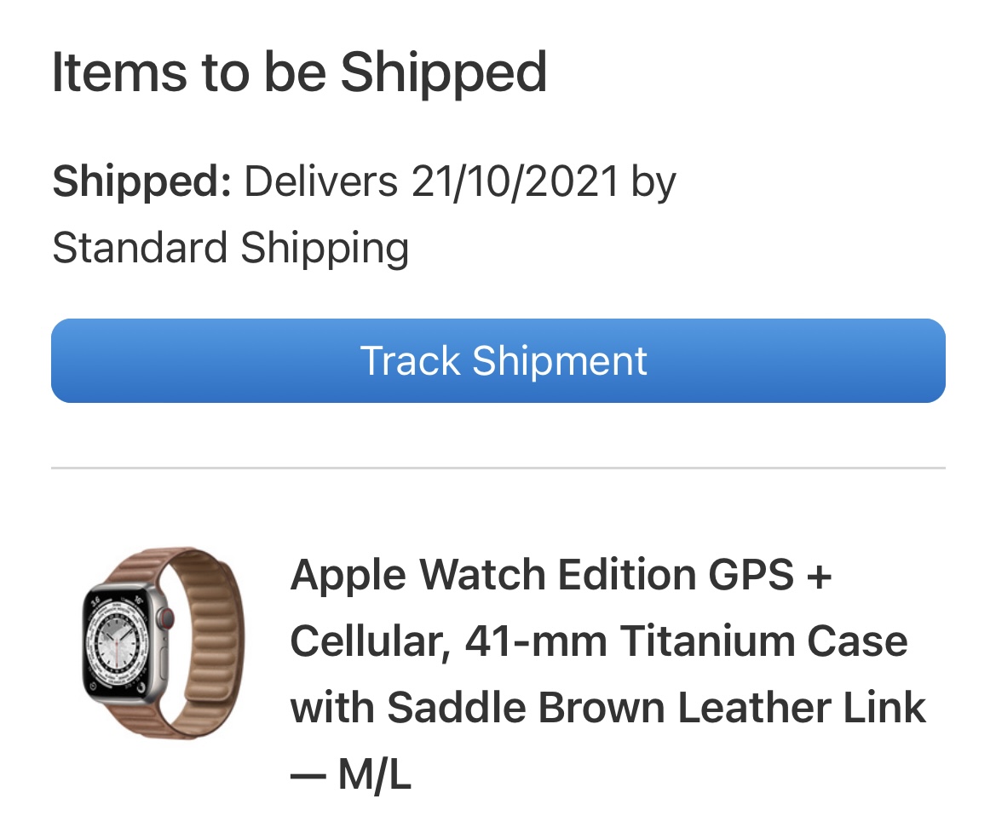996x816 pixels.
Task: Tap the red Digital Crown on watch image
Action: (x=167, y=615)
